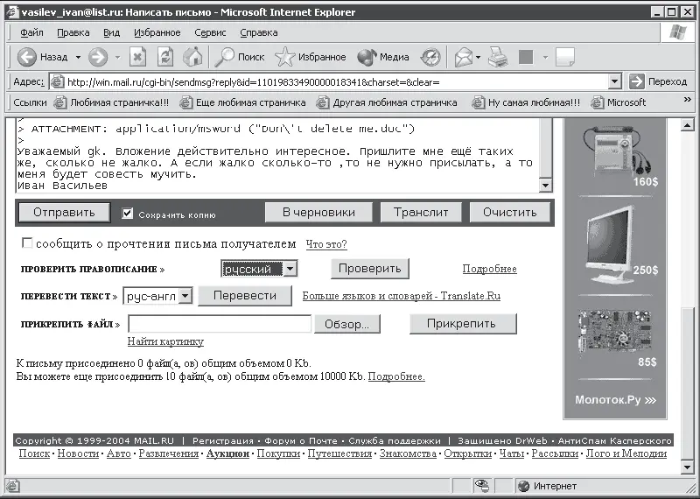This screenshot has height=499, width=700.
Task: Expand the address bar dropdown list
Action: click(615, 81)
